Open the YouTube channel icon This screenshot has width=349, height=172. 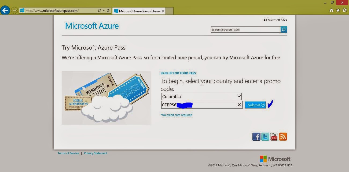pyautogui.click(x=274, y=137)
